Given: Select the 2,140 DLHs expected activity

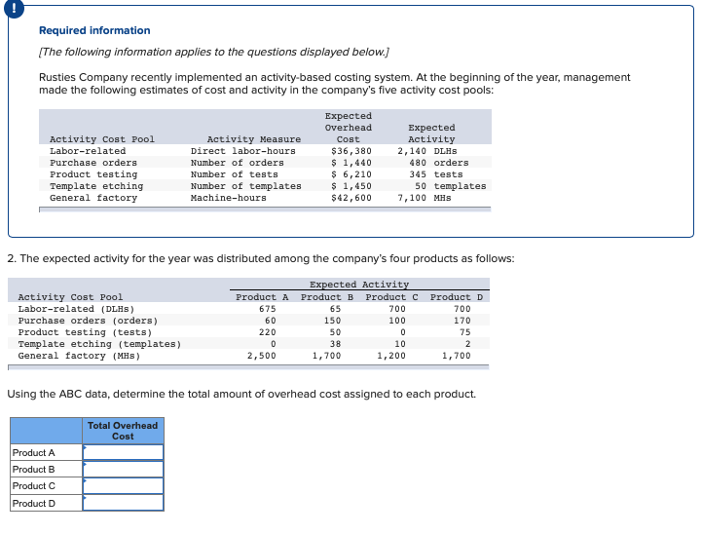Looking at the screenshot, I should [x=427, y=151].
